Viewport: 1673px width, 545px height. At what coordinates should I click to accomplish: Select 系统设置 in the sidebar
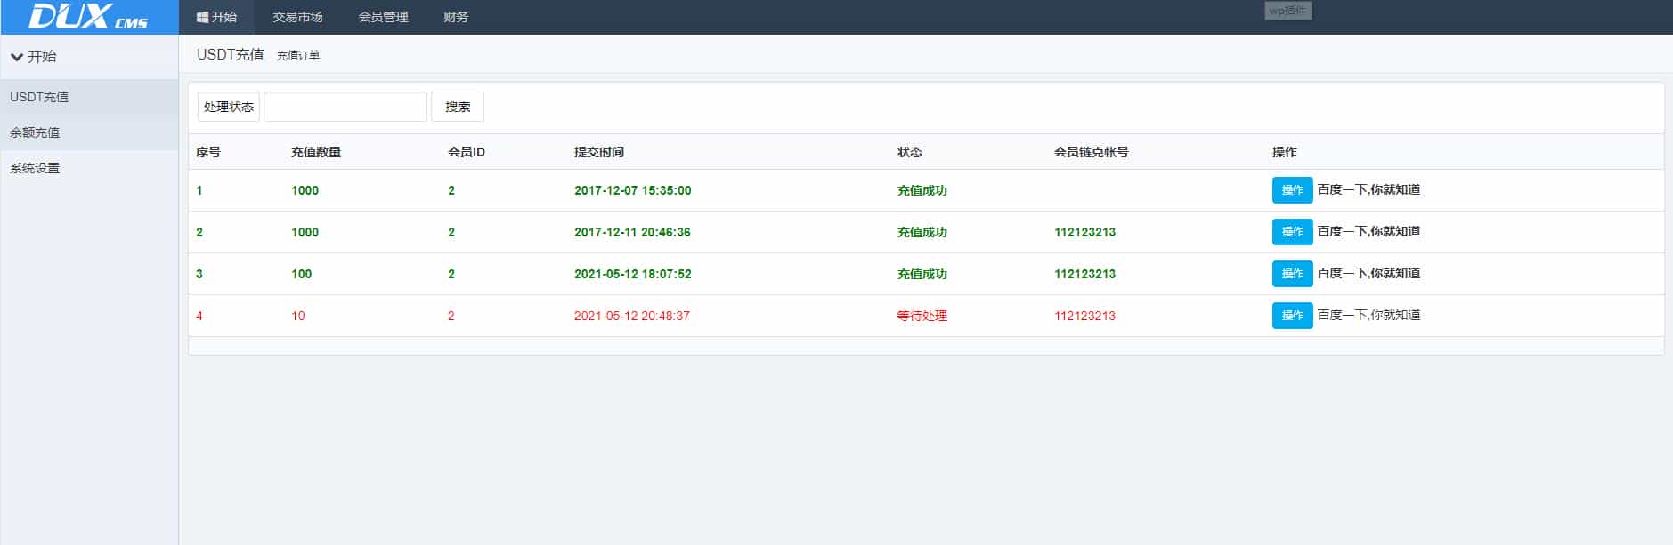(x=89, y=168)
